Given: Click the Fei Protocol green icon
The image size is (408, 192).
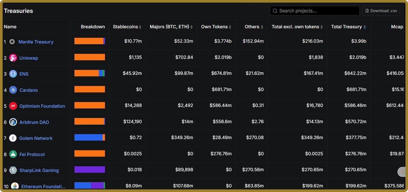Looking at the screenshot, I should click(x=13, y=154).
